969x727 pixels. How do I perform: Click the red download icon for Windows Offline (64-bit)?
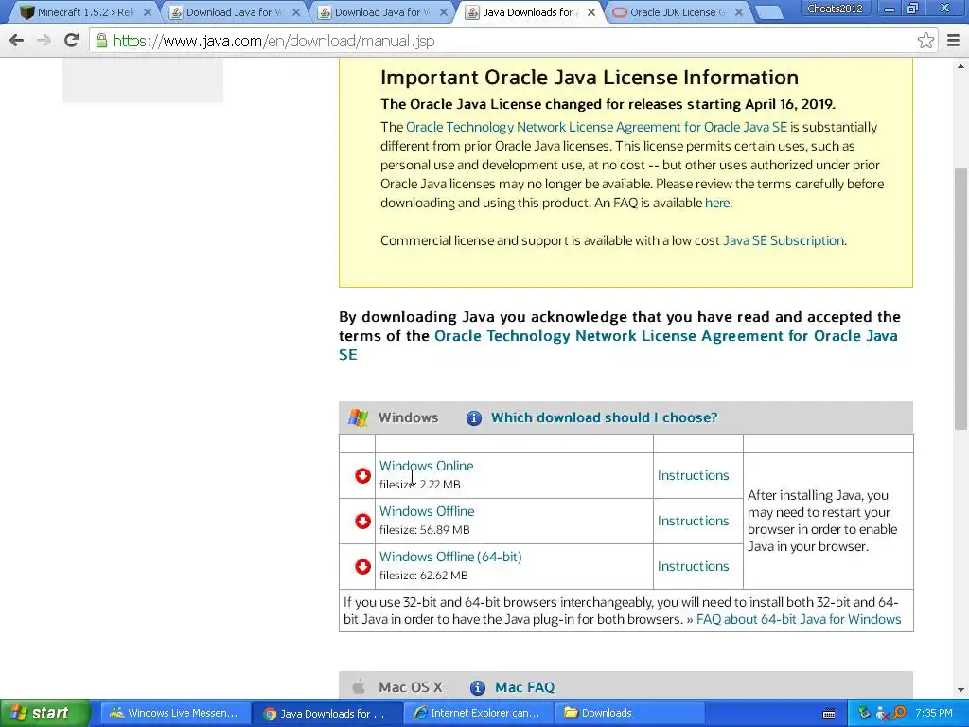click(x=362, y=566)
